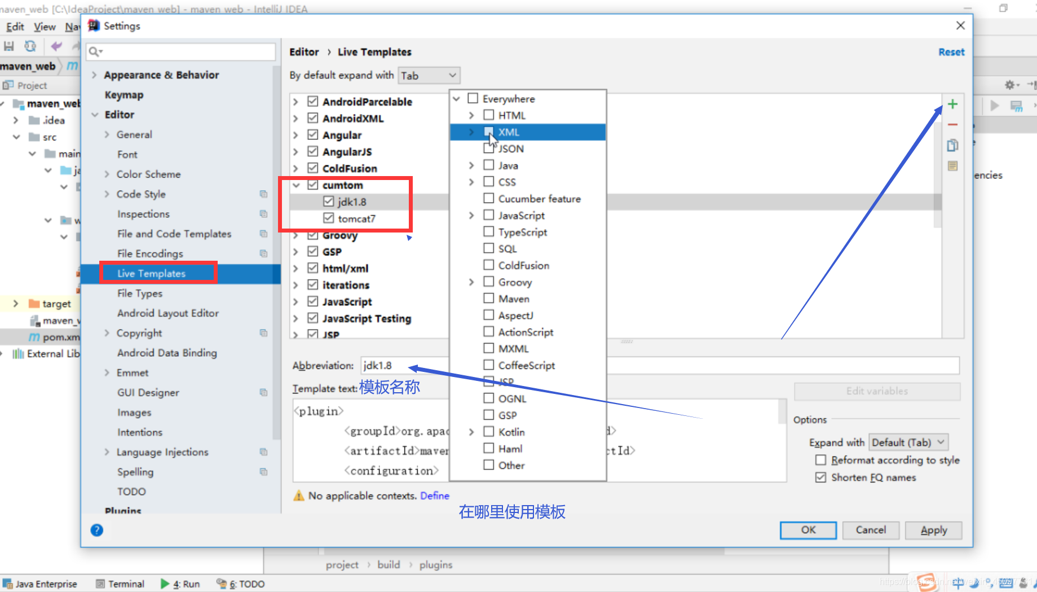Click the Duplicate template copy icon

point(952,146)
